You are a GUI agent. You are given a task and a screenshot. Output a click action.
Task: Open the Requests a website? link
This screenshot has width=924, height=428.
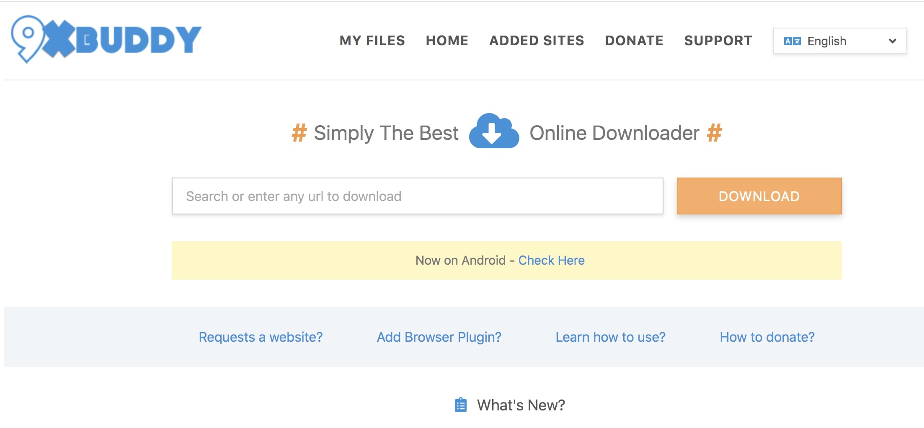(x=261, y=337)
